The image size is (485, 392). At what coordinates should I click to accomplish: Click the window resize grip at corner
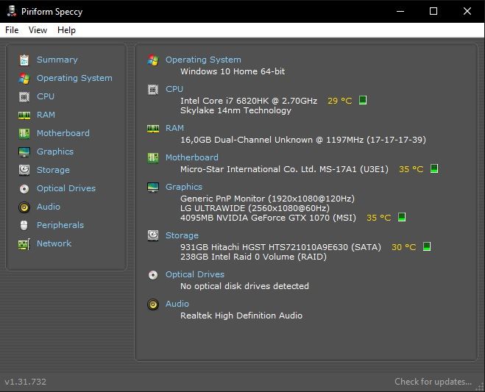480,388
